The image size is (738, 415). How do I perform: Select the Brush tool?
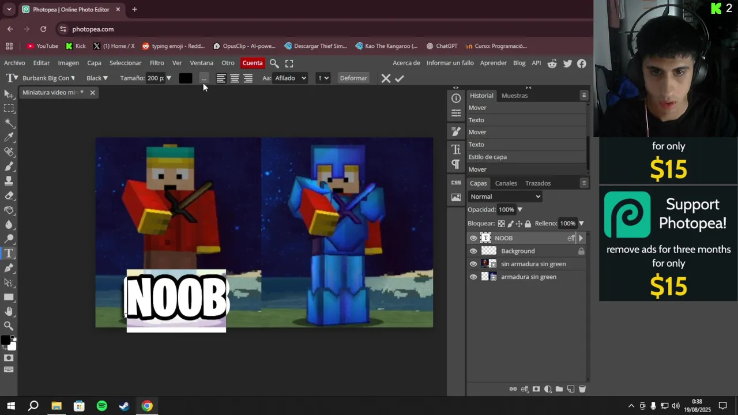(9, 167)
